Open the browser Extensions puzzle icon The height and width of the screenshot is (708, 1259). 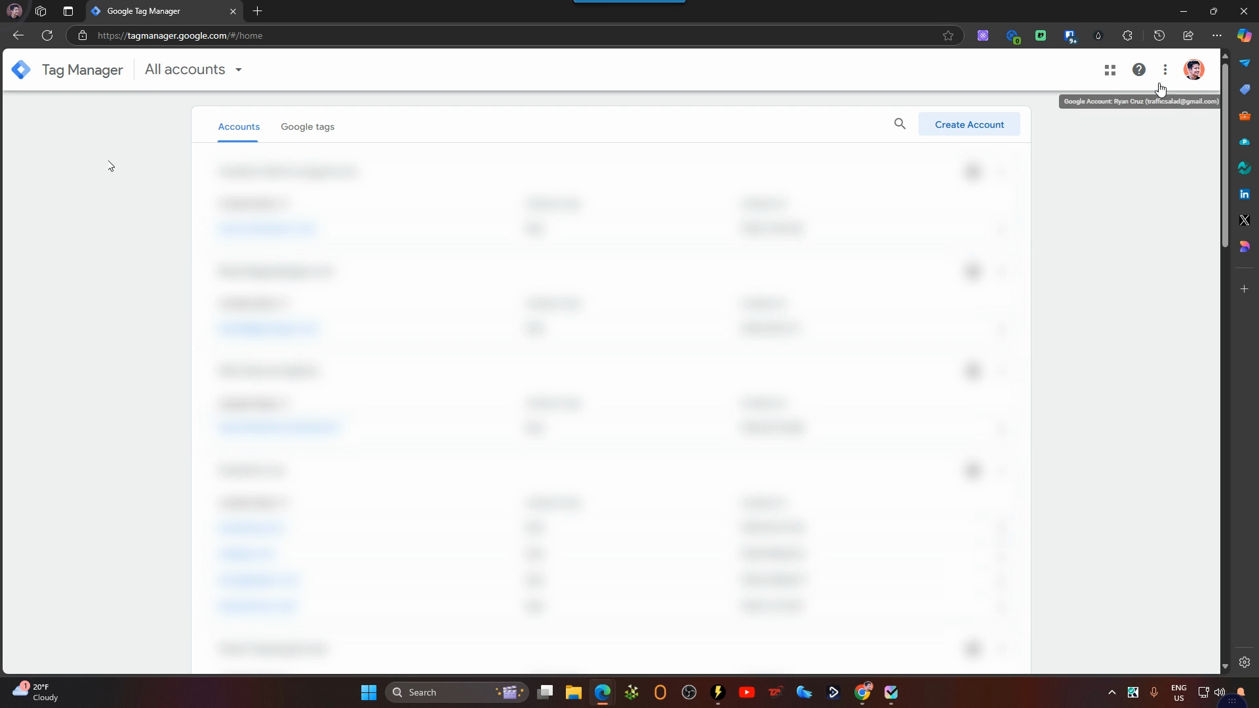(1127, 35)
